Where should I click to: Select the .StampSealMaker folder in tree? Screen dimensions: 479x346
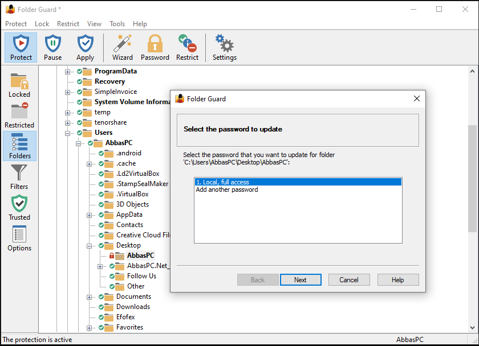[x=143, y=184]
